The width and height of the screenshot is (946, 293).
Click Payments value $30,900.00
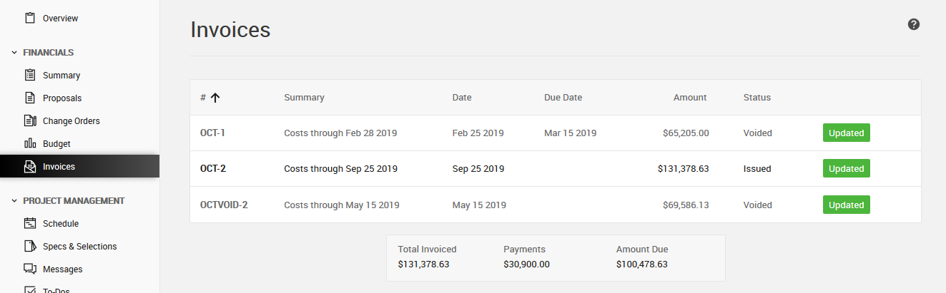[x=527, y=264]
